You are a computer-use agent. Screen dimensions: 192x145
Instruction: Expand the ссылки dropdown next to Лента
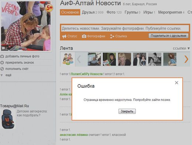[x=181, y=48]
